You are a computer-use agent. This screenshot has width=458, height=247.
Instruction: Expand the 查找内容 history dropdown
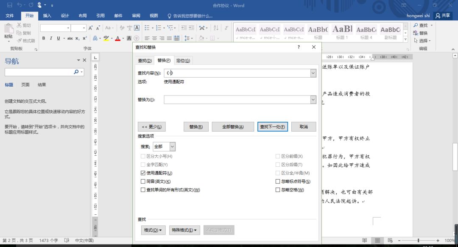313,73
